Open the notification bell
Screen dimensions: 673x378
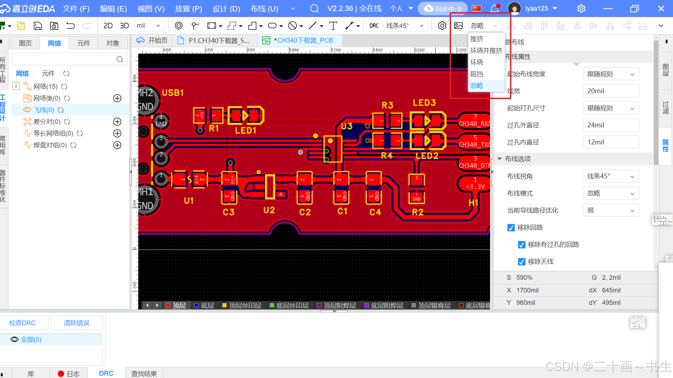click(x=494, y=9)
